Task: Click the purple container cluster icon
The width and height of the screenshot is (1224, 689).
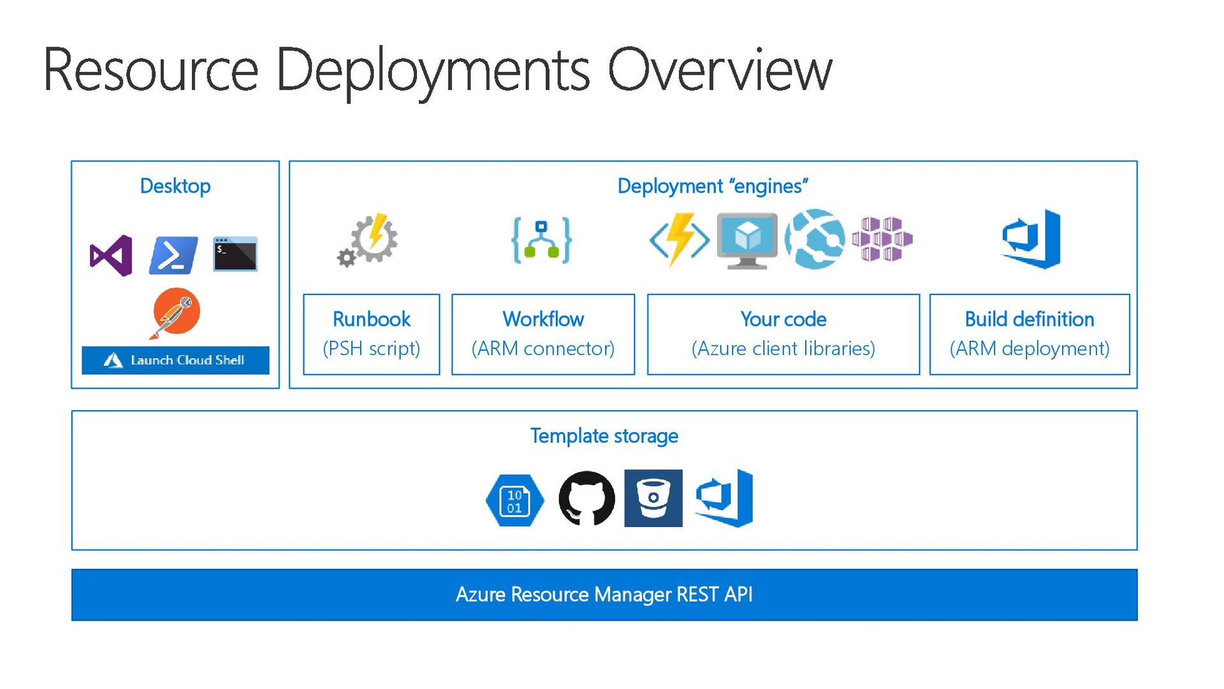Action: click(882, 239)
